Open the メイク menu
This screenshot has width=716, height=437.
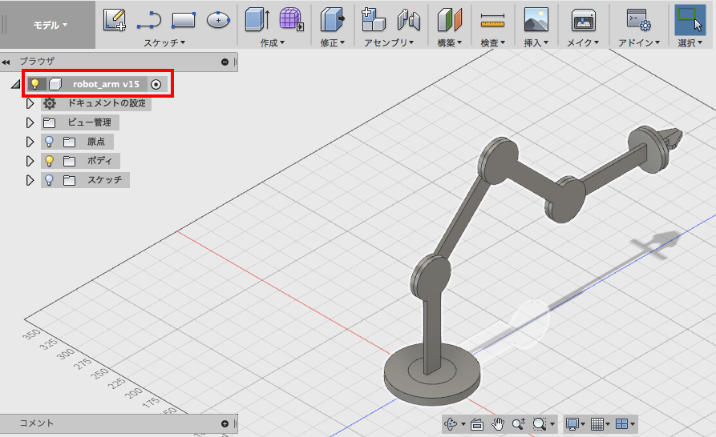pos(583,43)
